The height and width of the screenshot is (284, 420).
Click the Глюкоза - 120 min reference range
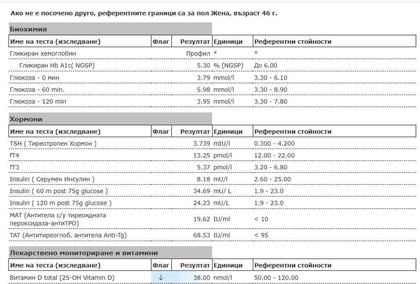[270, 101]
